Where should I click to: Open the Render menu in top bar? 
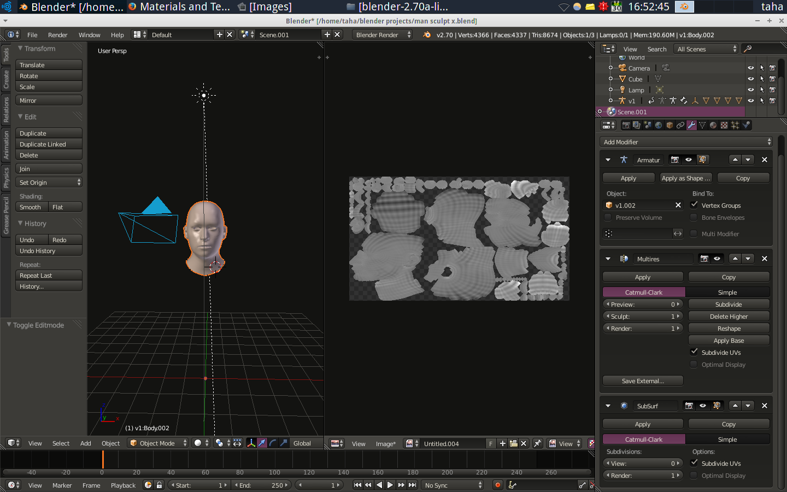57,34
